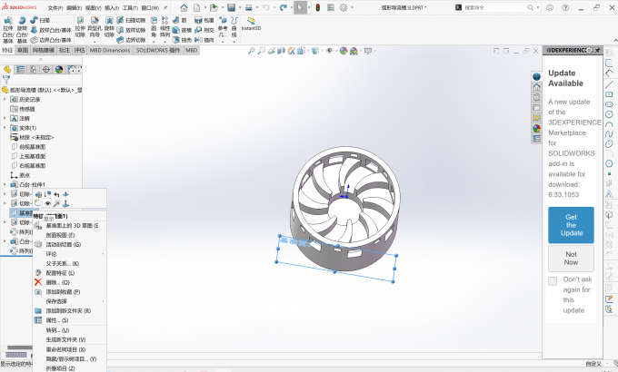Click the red X delete icon in the context menu
This screenshot has width=618, height=372.
(38, 282)
